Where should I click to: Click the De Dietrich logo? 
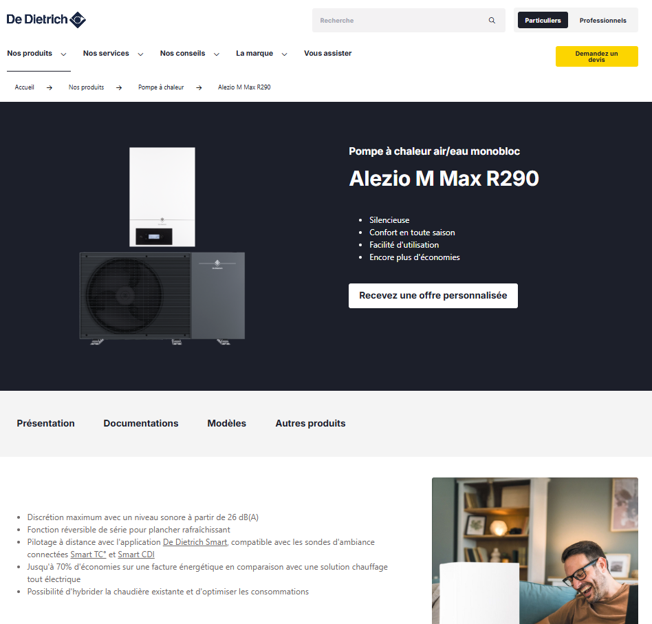click(x=46, y=19)
